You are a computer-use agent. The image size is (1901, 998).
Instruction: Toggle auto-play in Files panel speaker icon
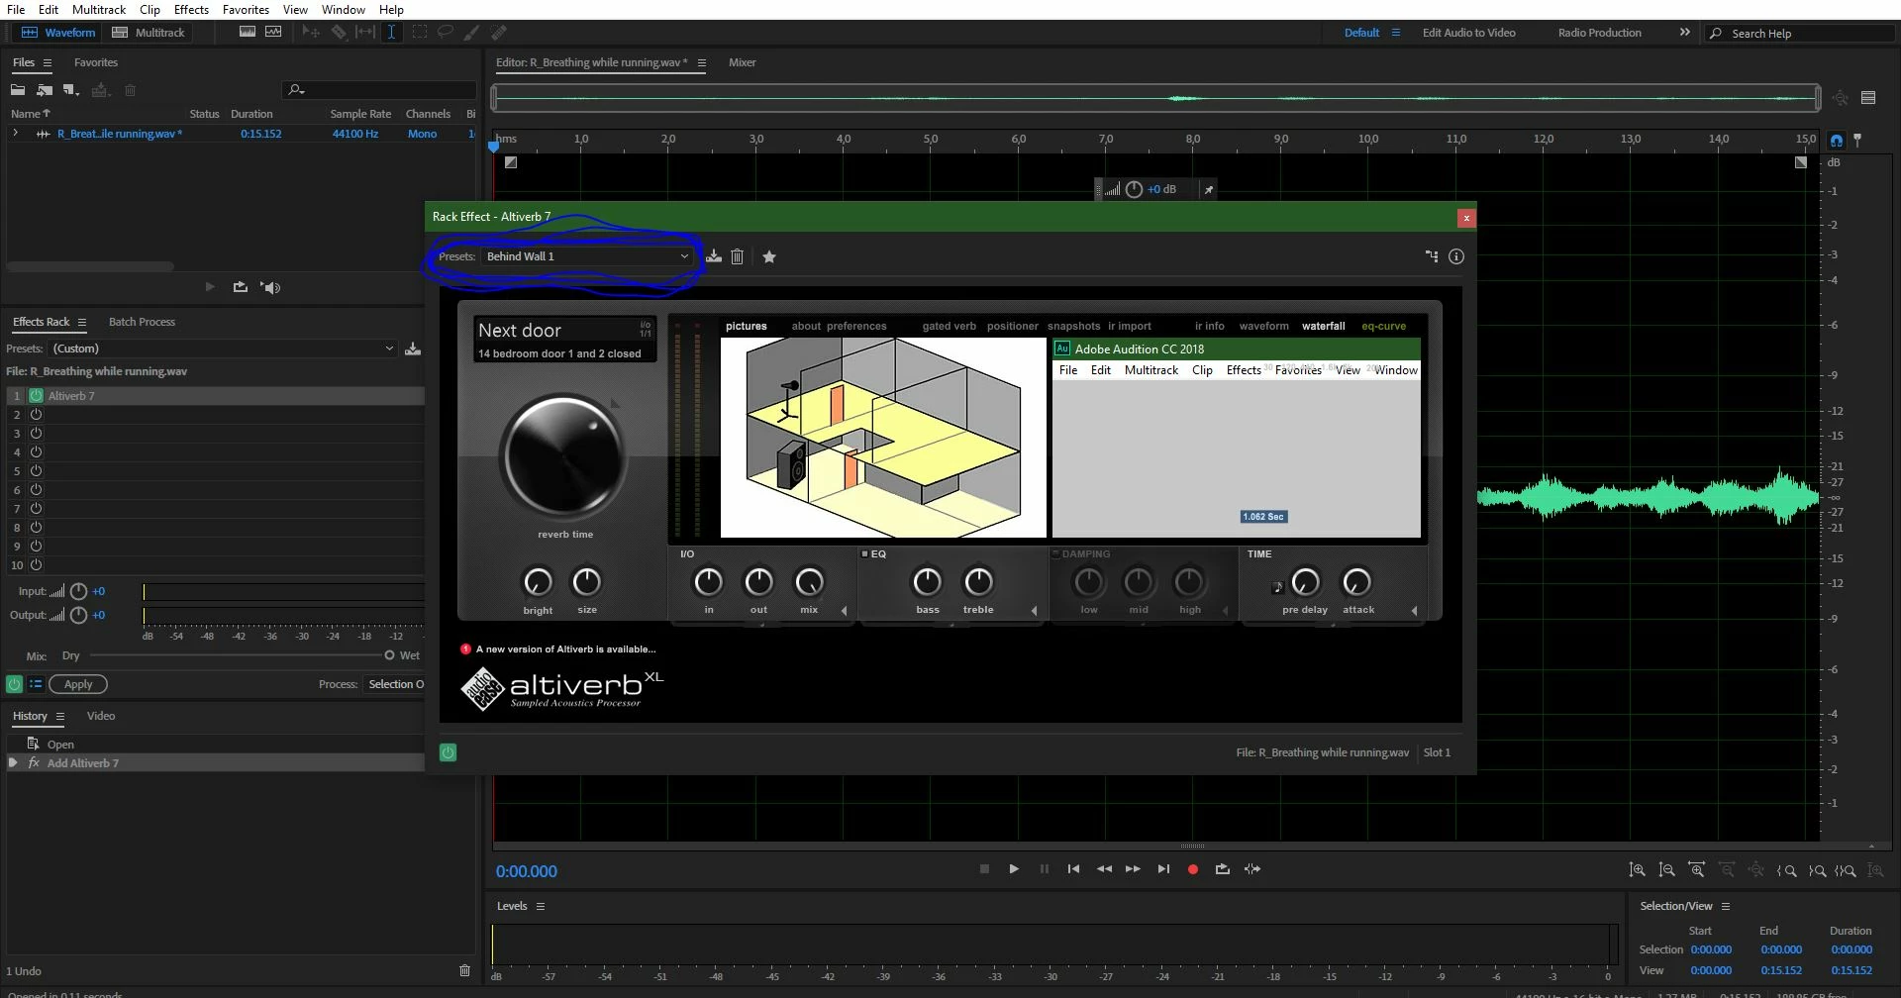click(270, 287)
